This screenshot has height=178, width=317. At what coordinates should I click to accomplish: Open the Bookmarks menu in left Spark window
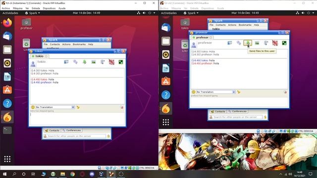point(79,44)
